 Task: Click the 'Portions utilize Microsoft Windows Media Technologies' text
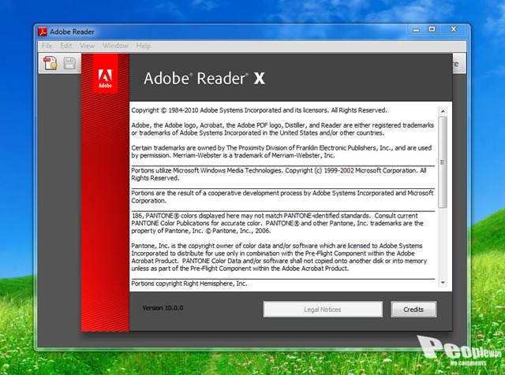click(279, 174)
